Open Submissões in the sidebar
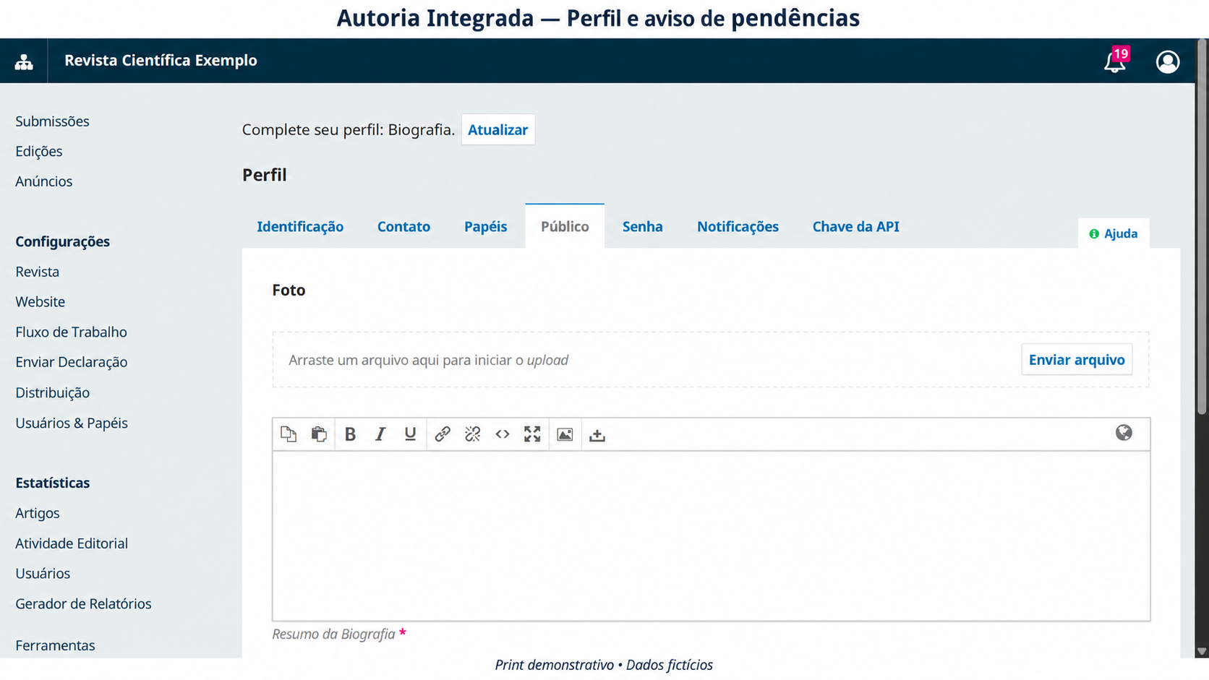The width and height of the screenshot is (1209, 680). [x=52, y=121]
